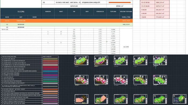
Task: Select the 1062,23 m² value cell
Action: (x=162, y=2)
